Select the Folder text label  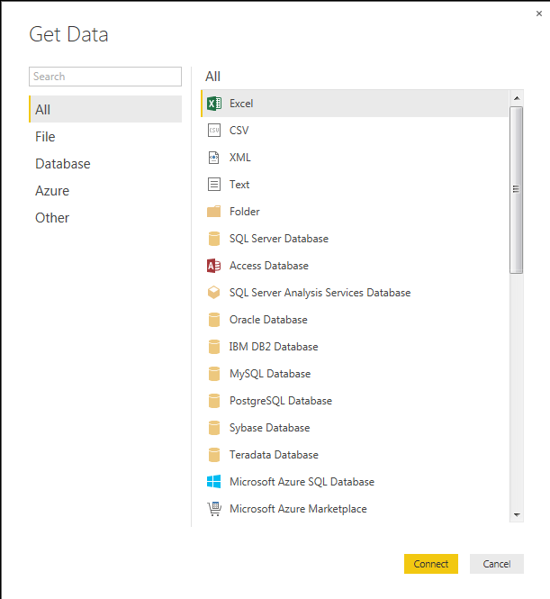245,212
